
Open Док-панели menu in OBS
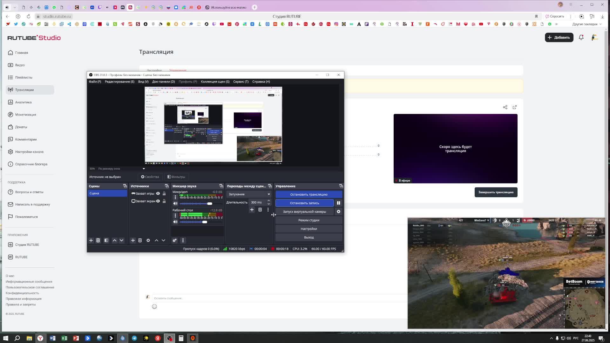163,82
